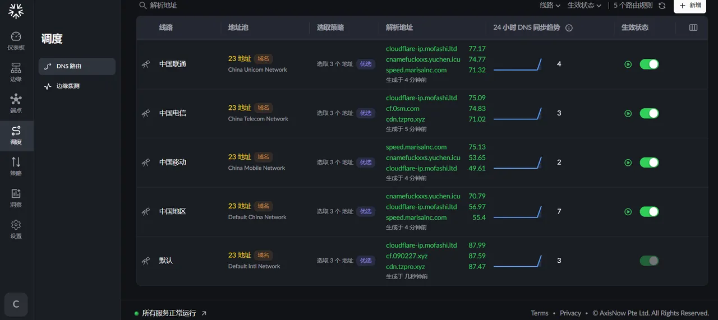Click the telescope icon in the 中国地区 row
The height and width of the screenshot is (320, 718).
point(146,212)
